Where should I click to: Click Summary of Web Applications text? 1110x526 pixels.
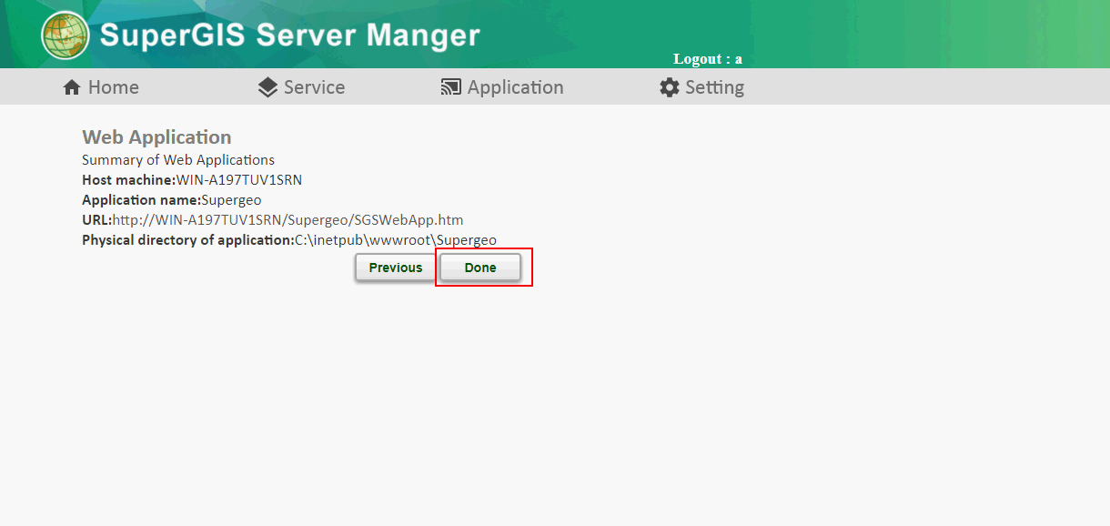coord(178,160)
